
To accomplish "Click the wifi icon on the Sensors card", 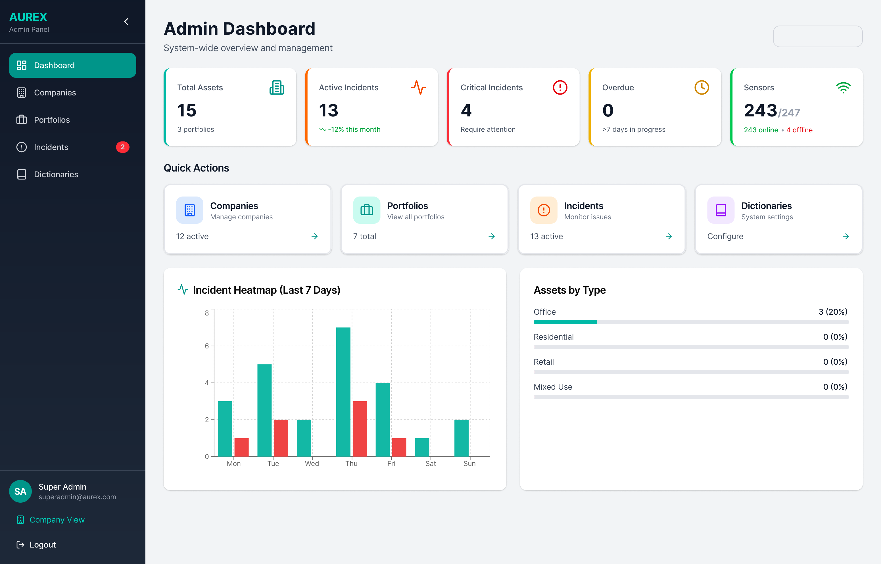I will tap(843, 87).
